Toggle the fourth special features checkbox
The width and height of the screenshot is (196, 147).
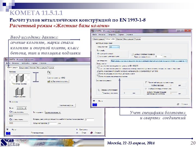[x=98, y=74]
